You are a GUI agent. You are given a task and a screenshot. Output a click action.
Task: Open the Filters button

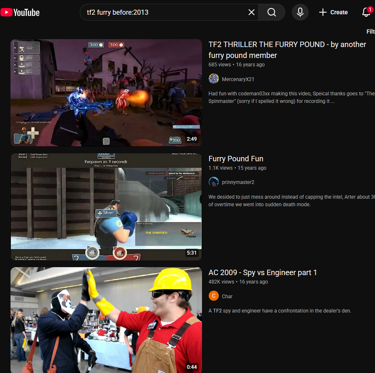pyautogui.click(x=370, y=32)
